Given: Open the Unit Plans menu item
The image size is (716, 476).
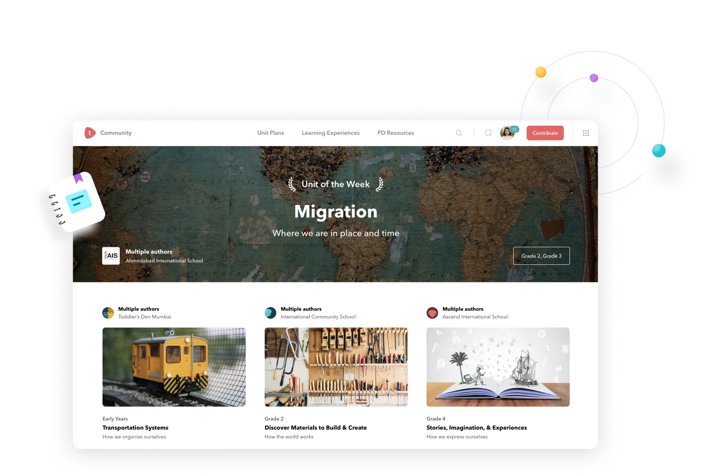Looking at the screenshot, I should click(270, 133).
